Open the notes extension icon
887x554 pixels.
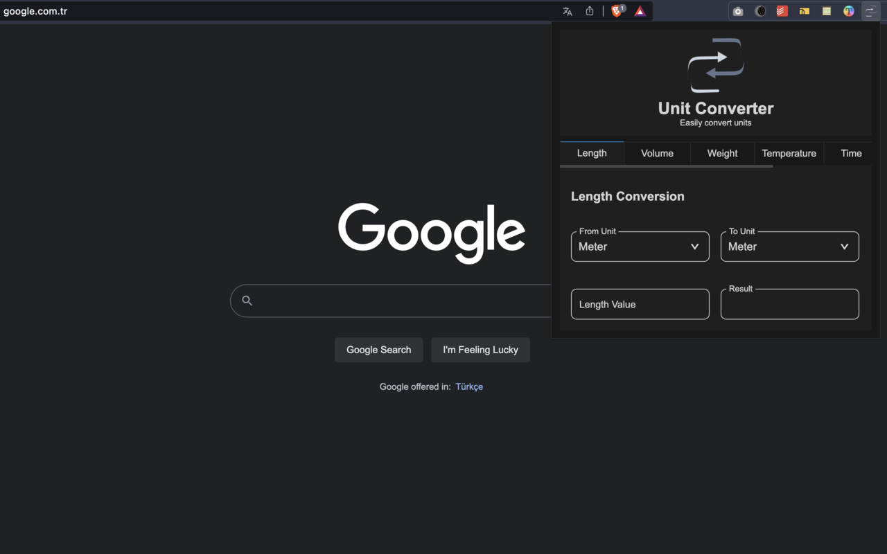pos(826,10)
